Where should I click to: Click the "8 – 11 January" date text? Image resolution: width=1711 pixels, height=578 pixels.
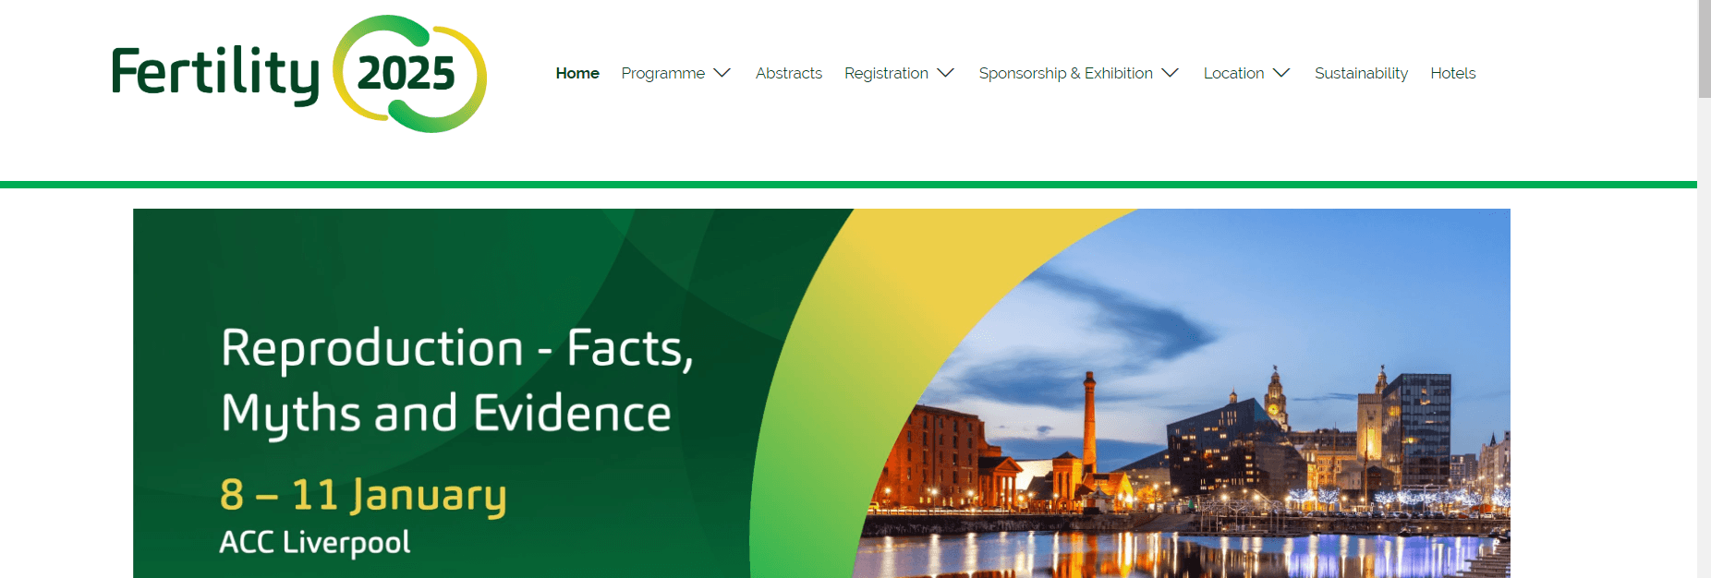(x=363, y=495)
